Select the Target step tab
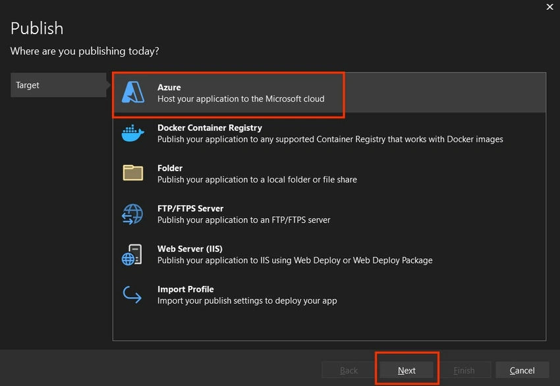This screenshot has width=560, height=386. point(59,85)
